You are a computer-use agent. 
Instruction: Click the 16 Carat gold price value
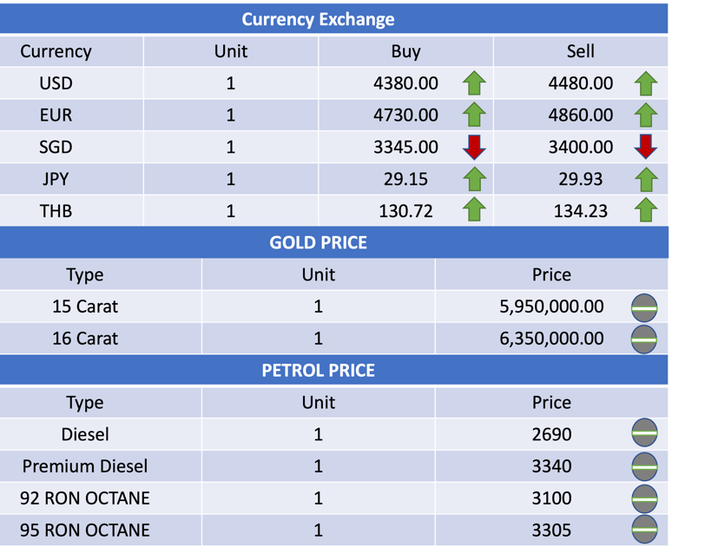[x=551, y=338]
